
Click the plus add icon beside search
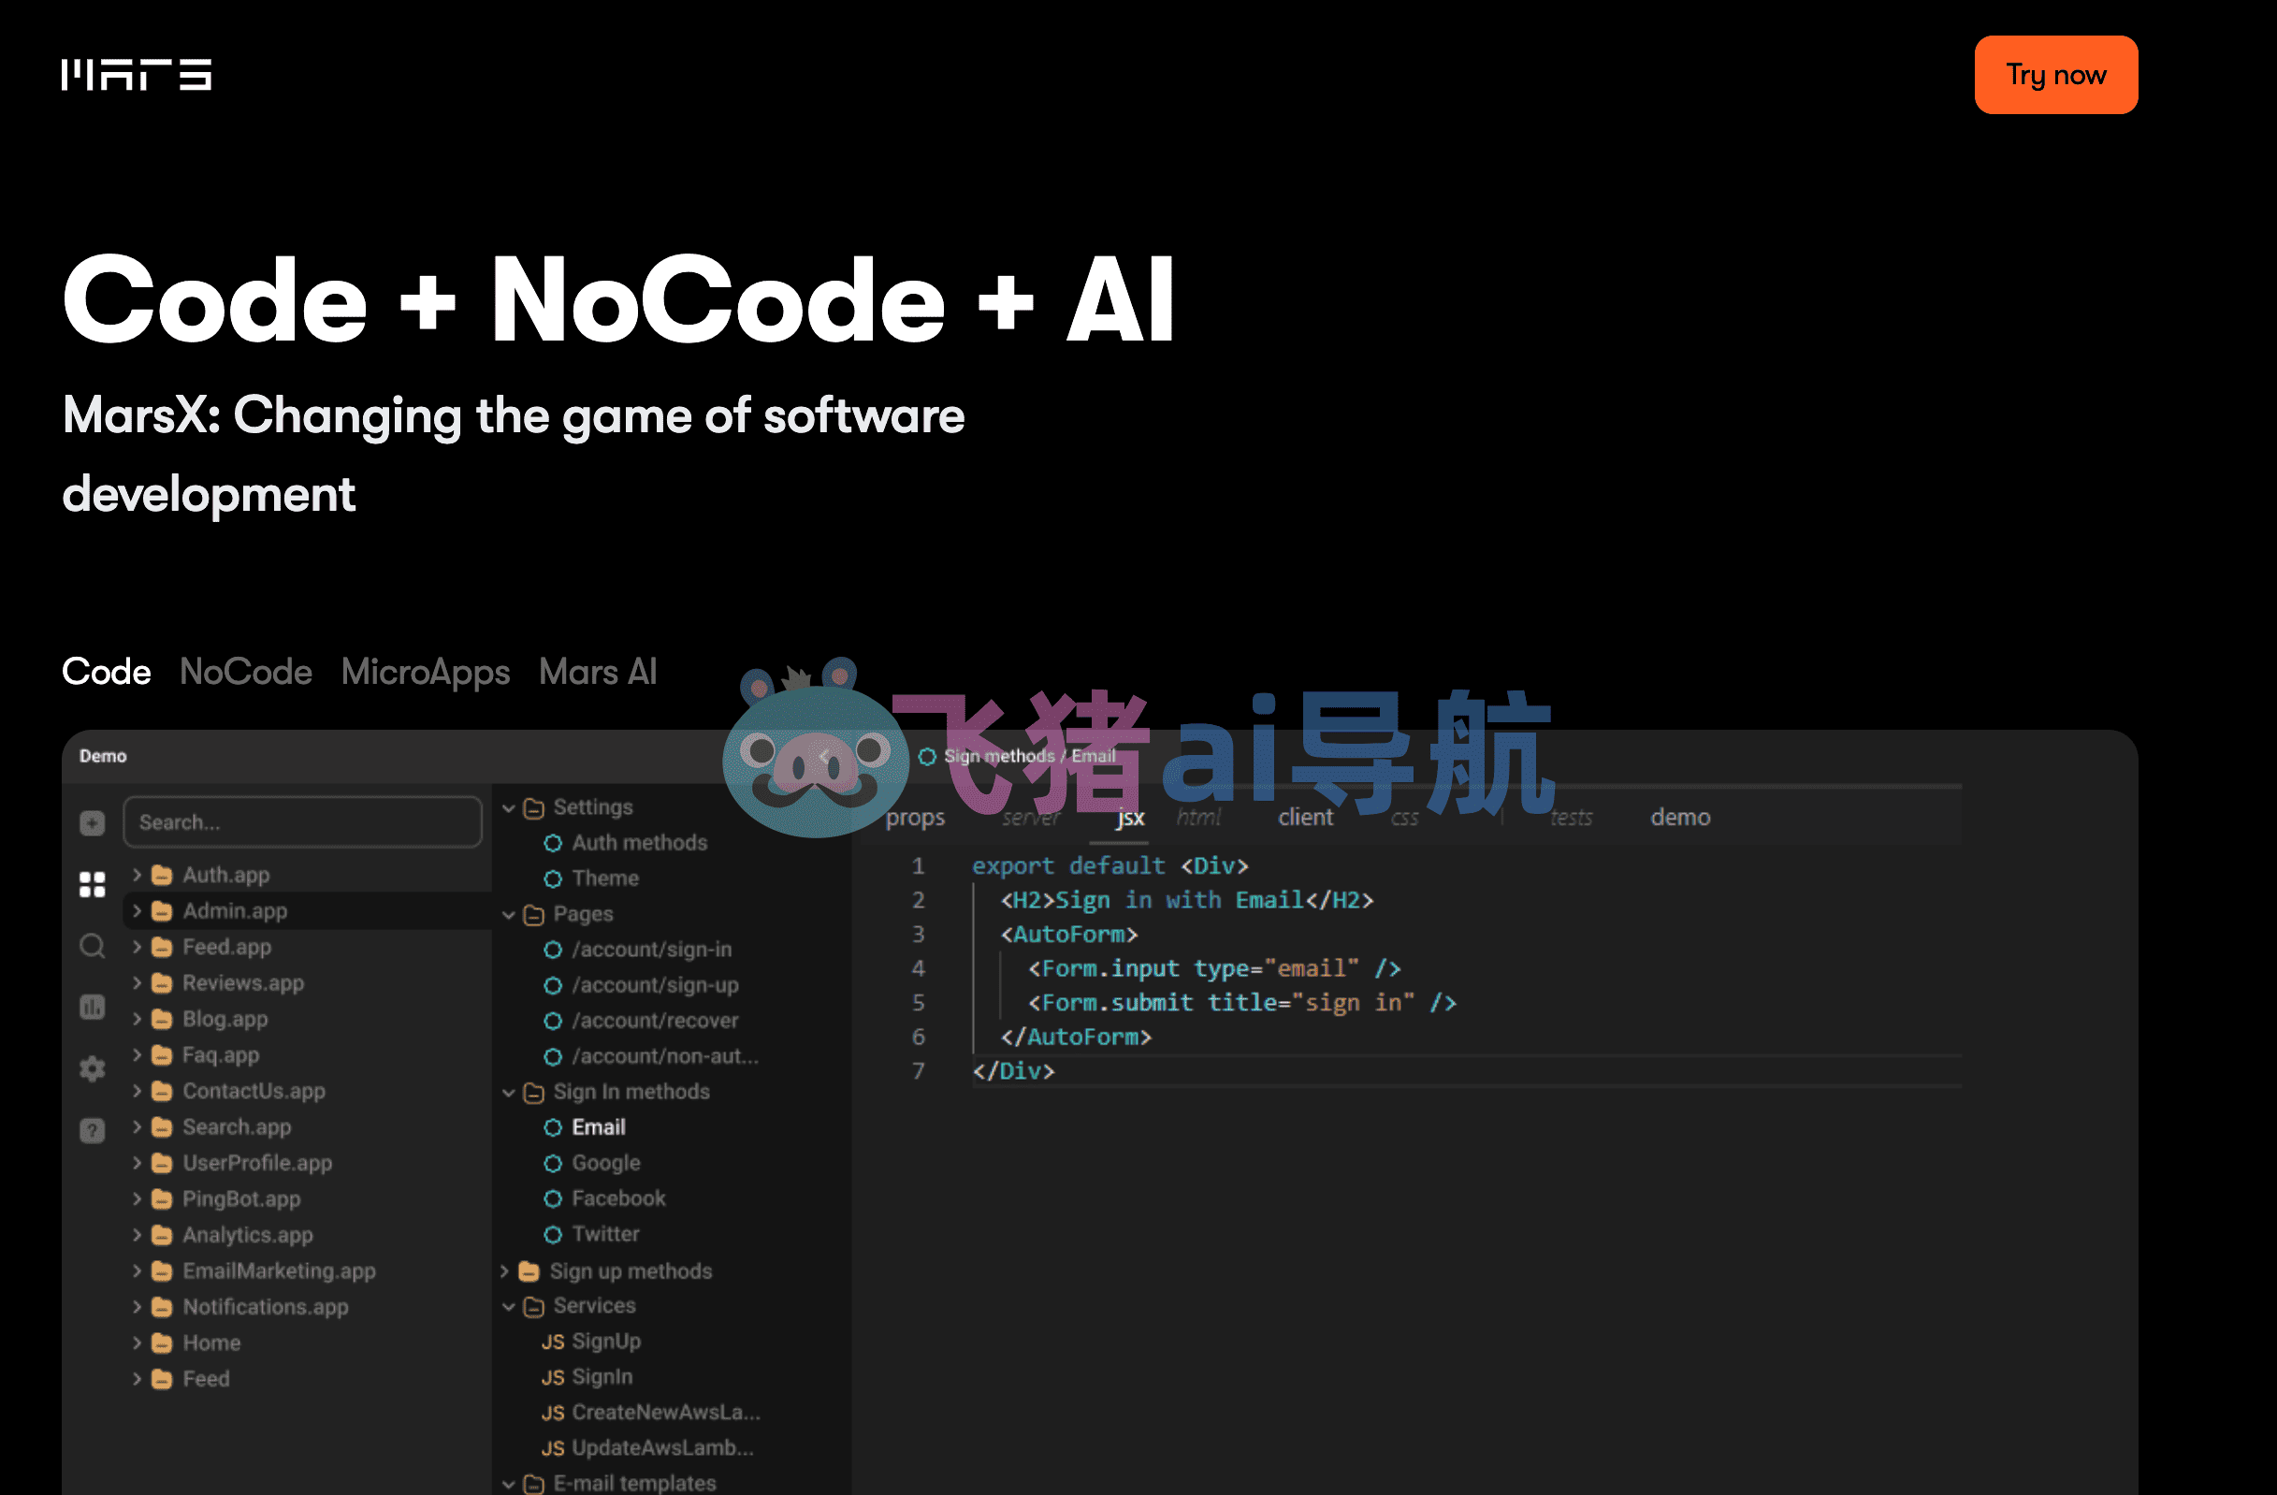pyautogui.click(x=93, y=822)
